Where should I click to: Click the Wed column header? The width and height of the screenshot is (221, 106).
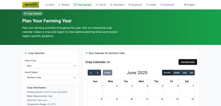141,81
